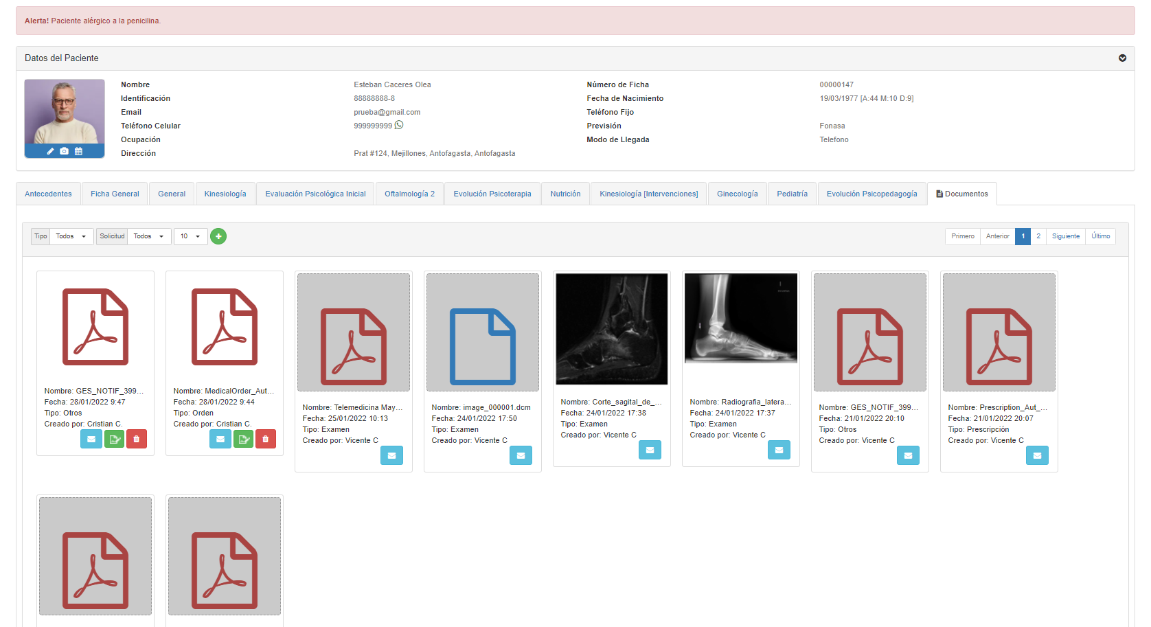Click the green add document button
Image resolution: width=1151 pixels, height=627 pixels.
tap(218, 236)
